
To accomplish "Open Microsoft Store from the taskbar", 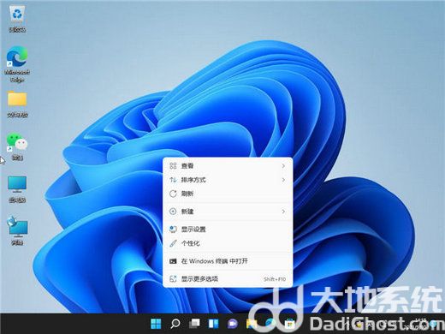I will pyautogui.click(x=290, y=324).
